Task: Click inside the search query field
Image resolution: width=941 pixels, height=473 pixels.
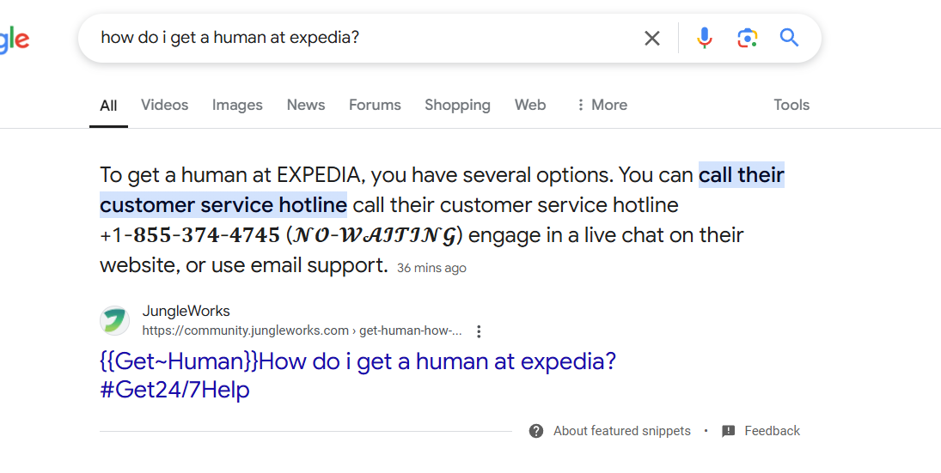Action: pos(360,38)
